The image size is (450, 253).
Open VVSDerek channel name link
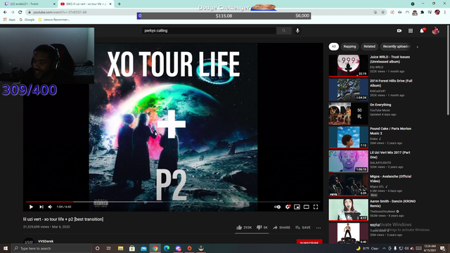(46, 242)
